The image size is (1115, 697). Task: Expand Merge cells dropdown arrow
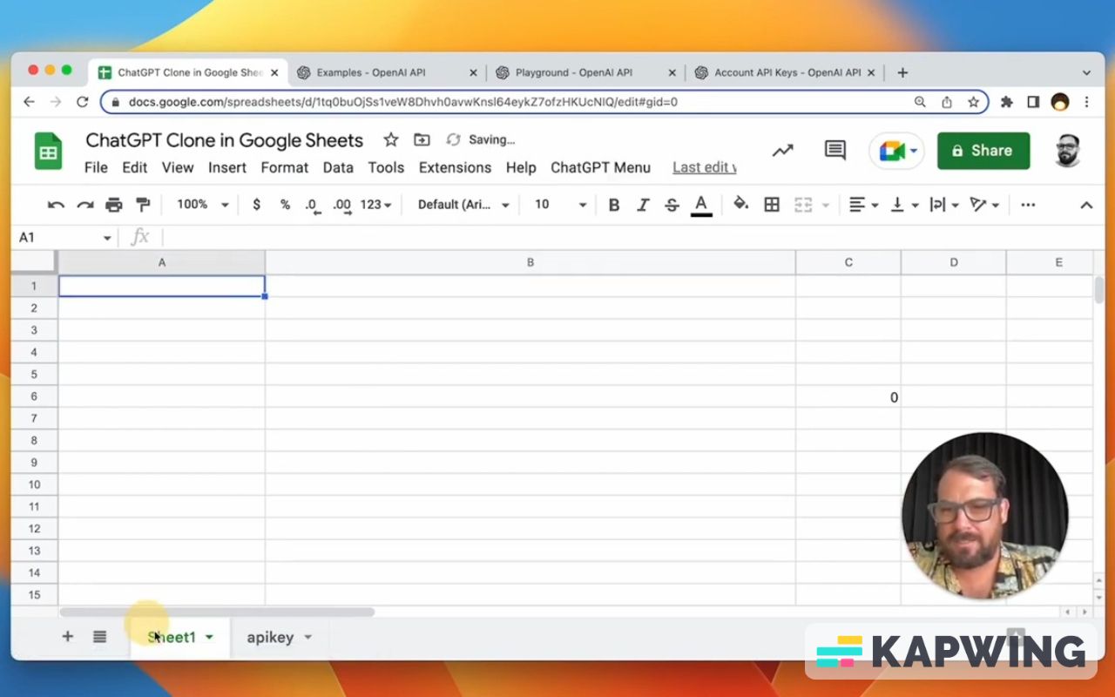click(x=826, y=206)
